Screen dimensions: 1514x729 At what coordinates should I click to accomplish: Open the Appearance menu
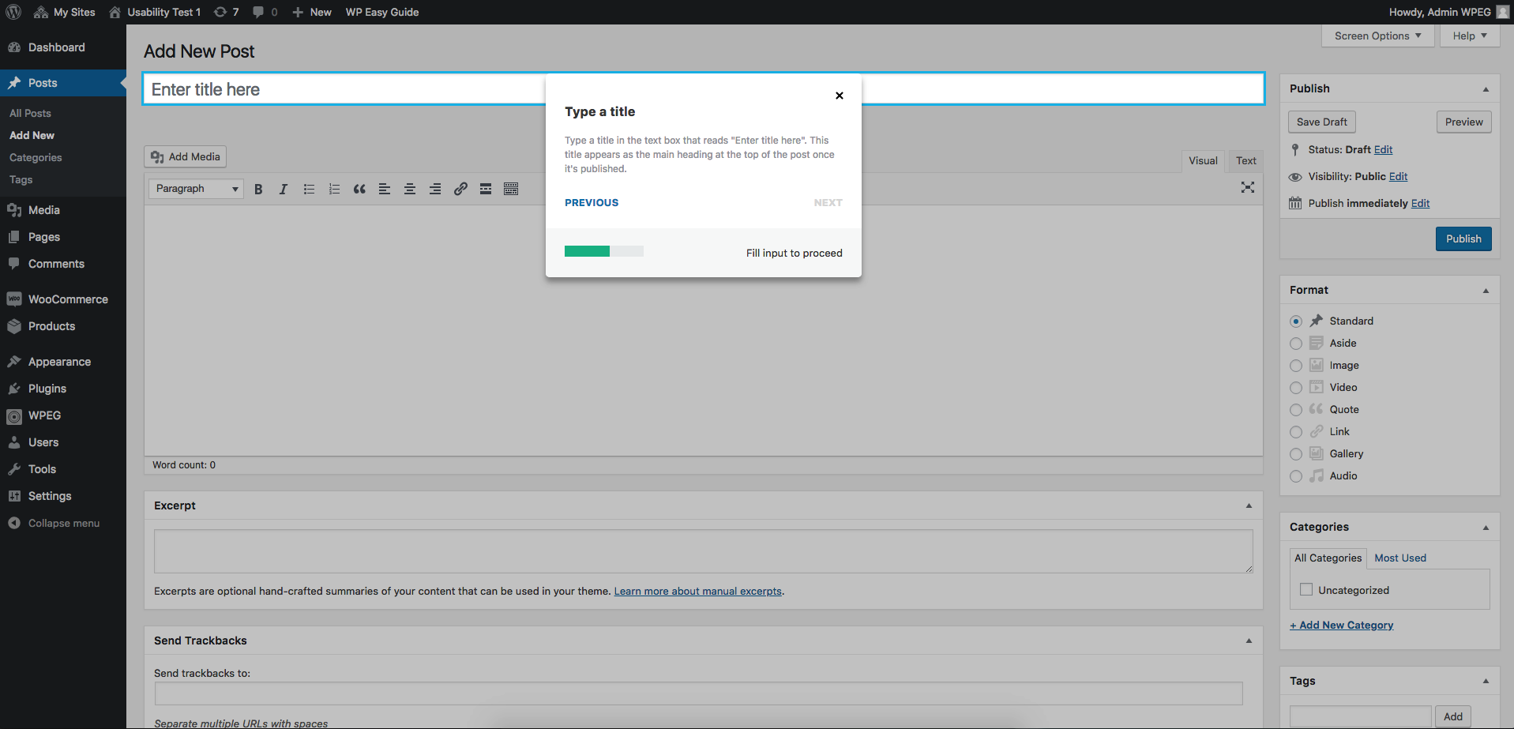(63, 362)
